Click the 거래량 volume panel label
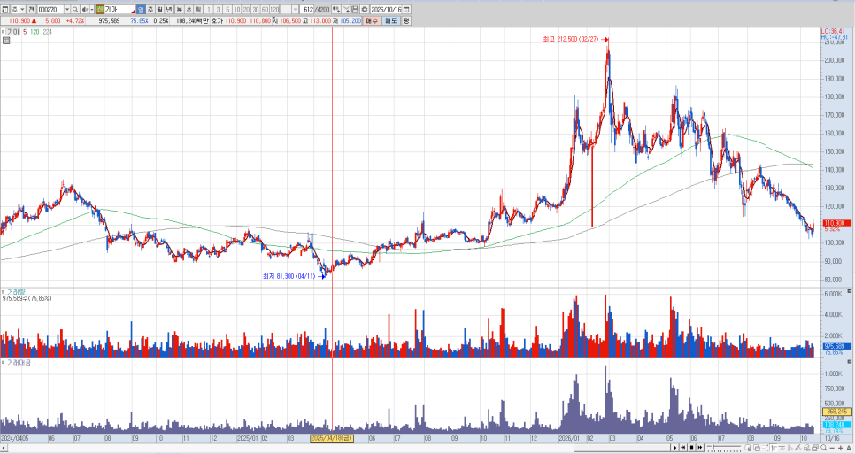This screenshot has height=454, width=855. [16, 293]
